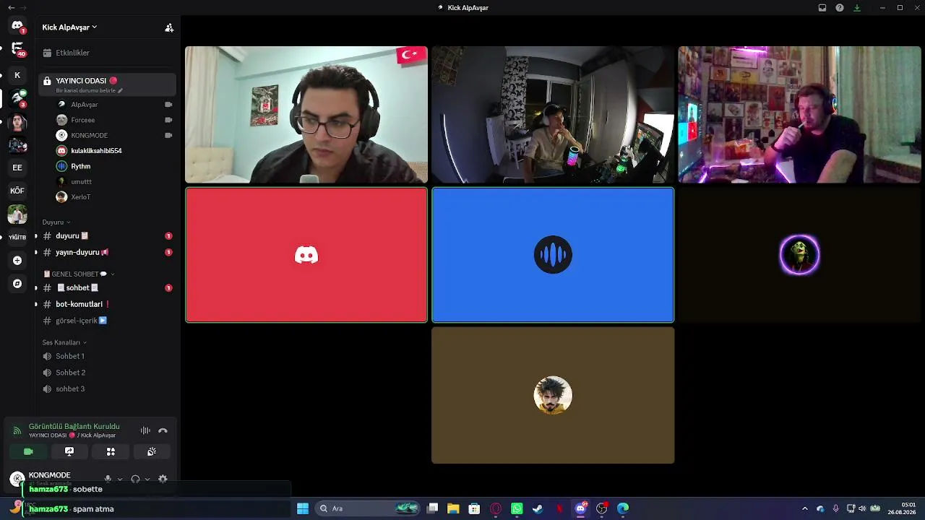The width and height of the screenshot is (925, 520).
Task: Open microphone input options arrow
Action: [120, 479]
